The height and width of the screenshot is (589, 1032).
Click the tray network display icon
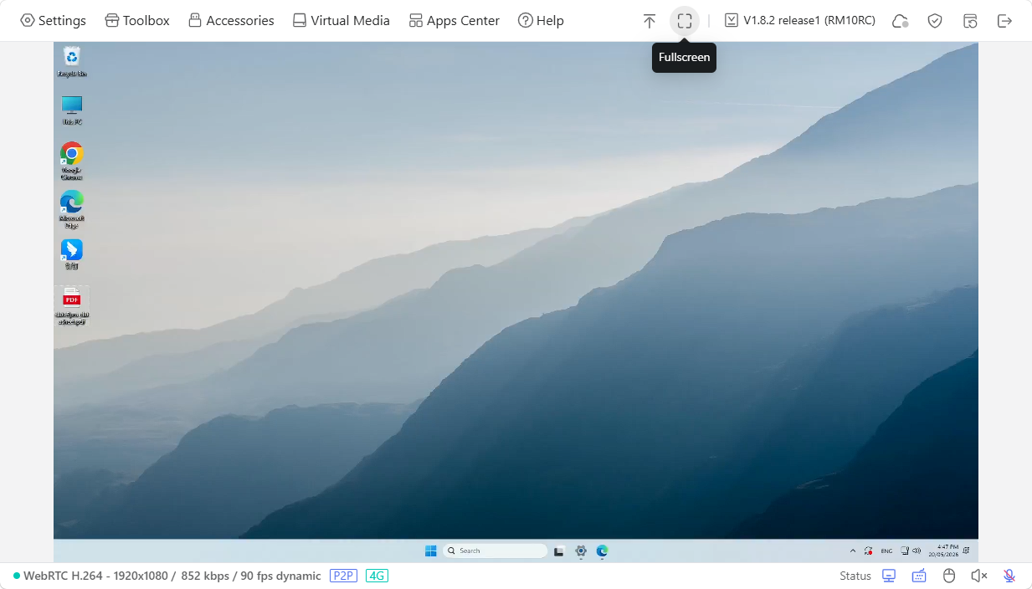pos(905,551)
